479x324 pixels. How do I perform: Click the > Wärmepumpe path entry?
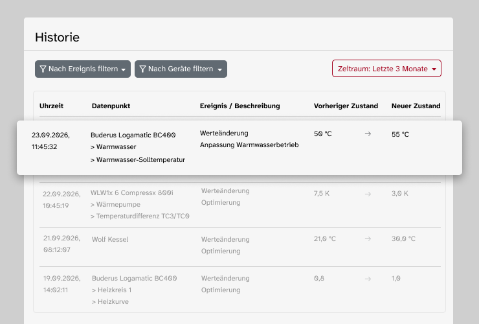click(x=115, y=204)
